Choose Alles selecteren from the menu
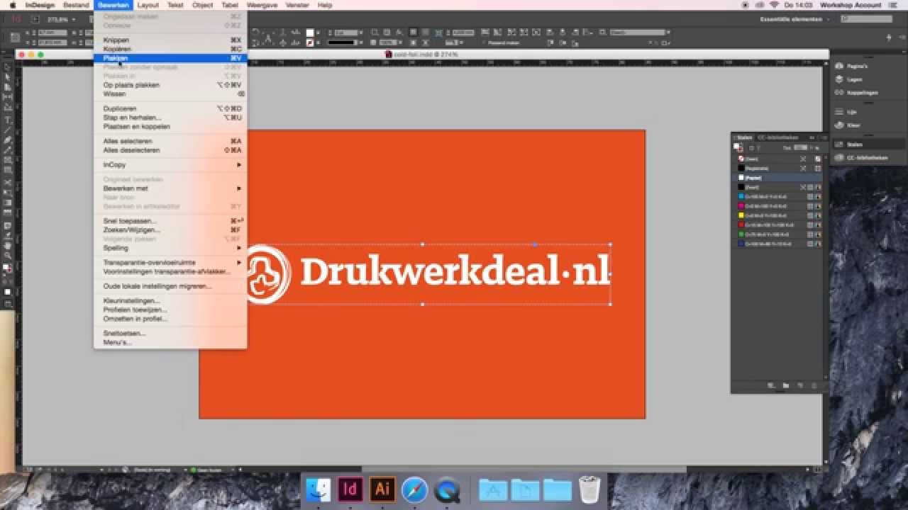The image size is (908, 510). point(170,141)
